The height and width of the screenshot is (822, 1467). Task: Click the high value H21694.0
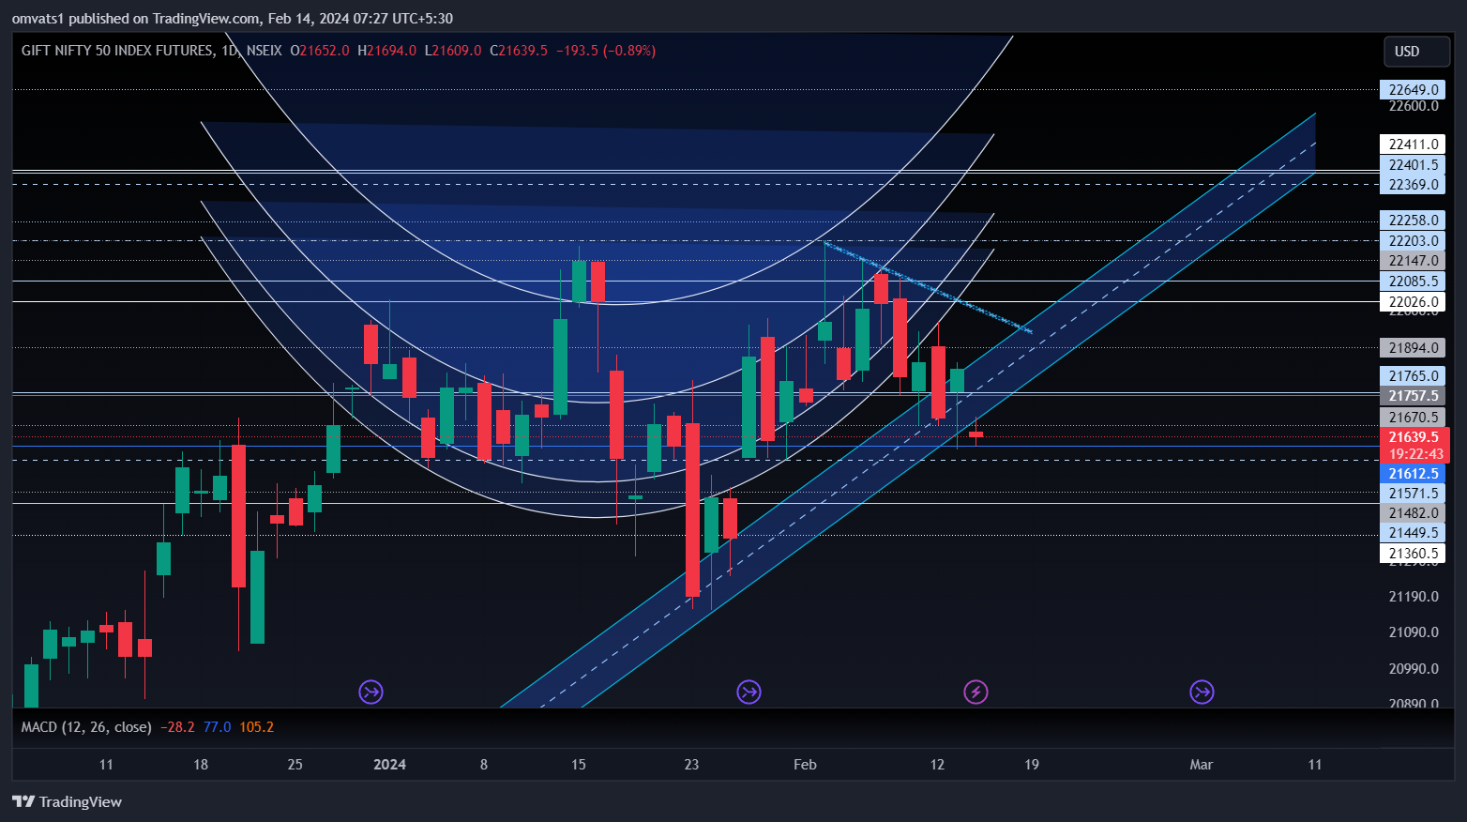point(386,51)
